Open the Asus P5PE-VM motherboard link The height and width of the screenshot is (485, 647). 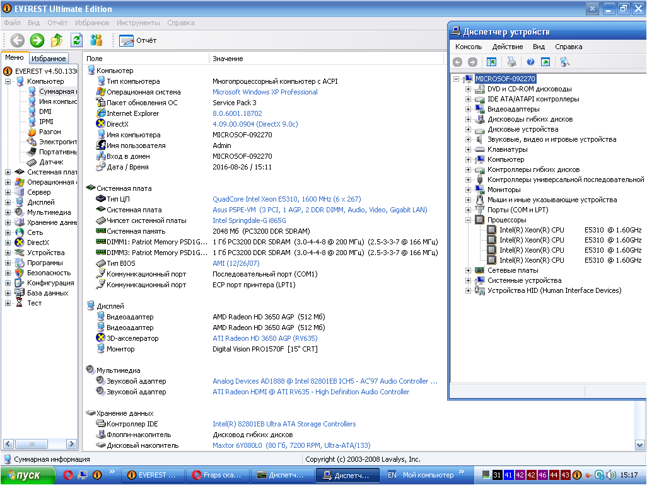320,210
